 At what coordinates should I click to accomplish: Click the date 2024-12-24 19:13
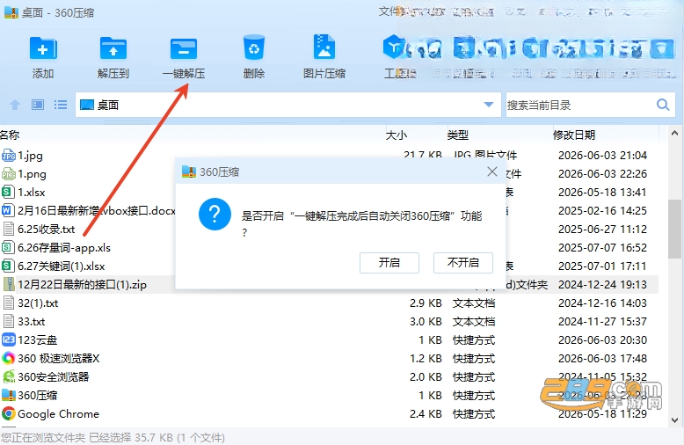tap(602, 284)
